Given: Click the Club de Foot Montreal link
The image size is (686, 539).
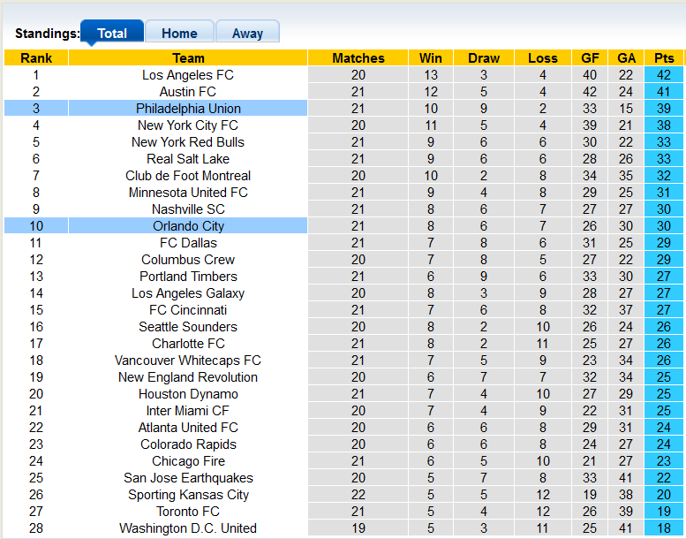Looking at the screenshot, I should [188, 176].
